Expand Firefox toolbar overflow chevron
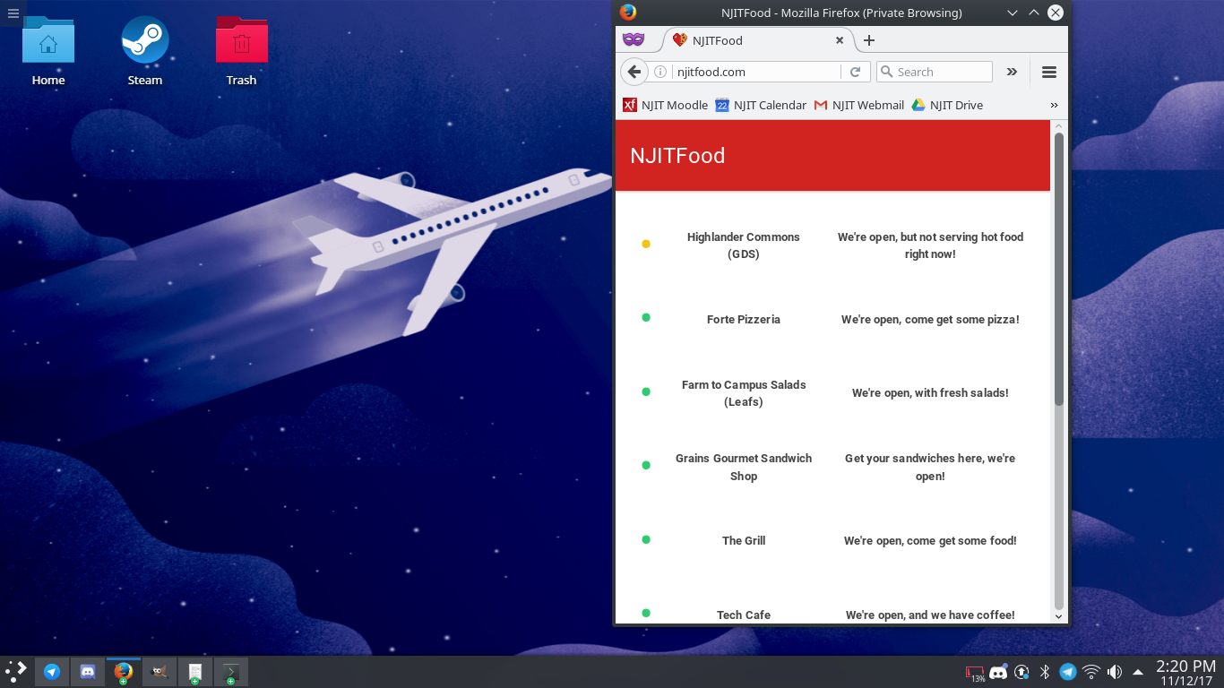Screen dimensions: 1224x688 [1012, 72]
